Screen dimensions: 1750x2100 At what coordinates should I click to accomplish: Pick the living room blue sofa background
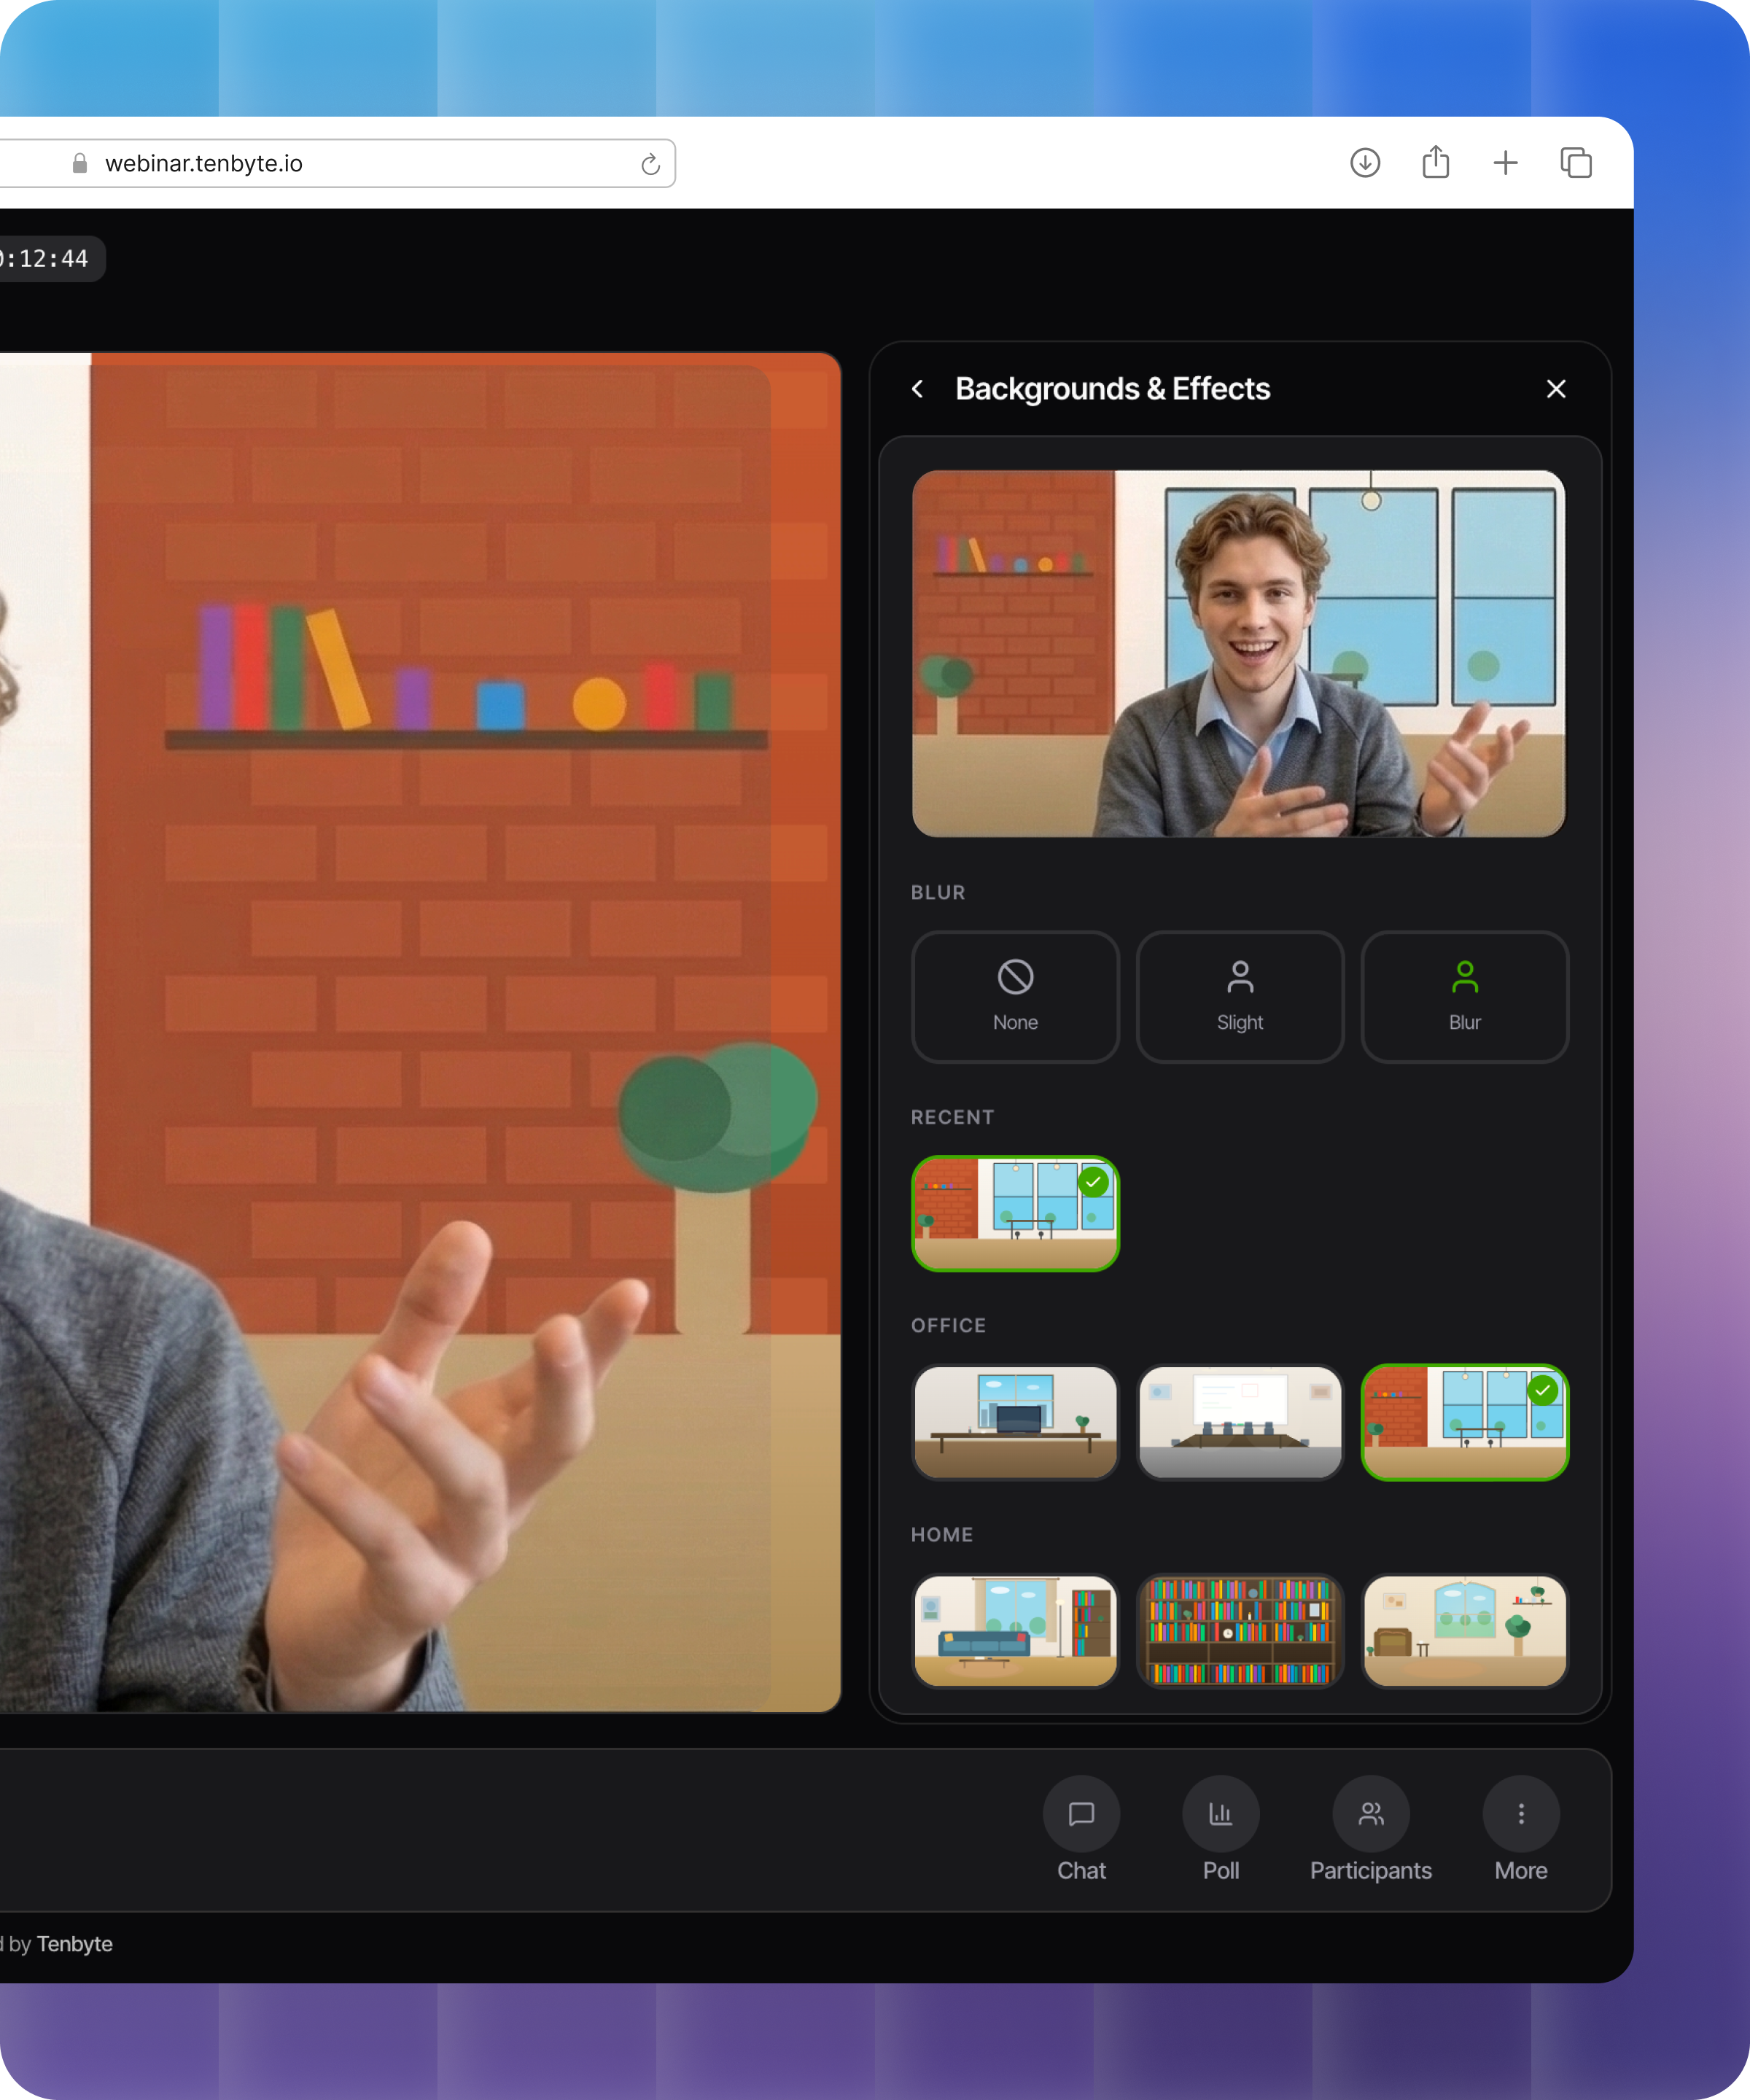click(1015, 1631)
